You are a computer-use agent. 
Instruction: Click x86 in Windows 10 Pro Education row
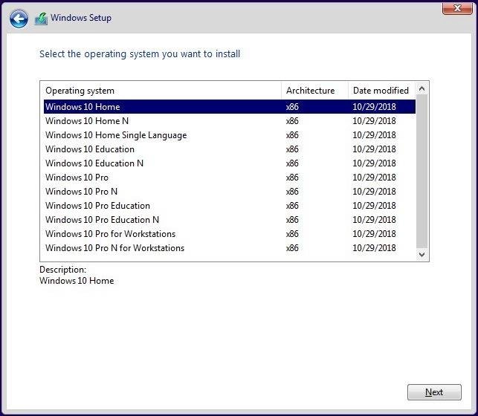[292, 206]
